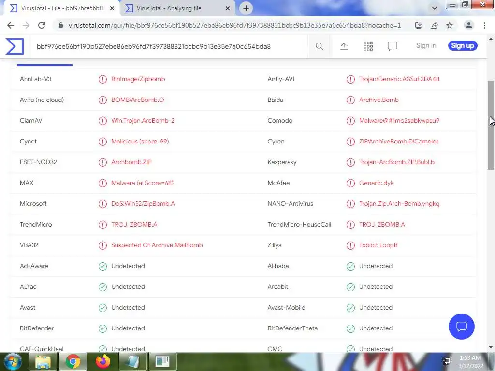Click the scrollbar down arrow

pos(491,347)
